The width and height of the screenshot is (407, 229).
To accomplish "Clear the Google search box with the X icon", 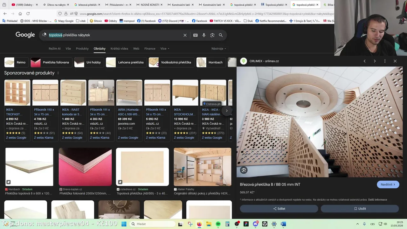I will coord(185,35).
